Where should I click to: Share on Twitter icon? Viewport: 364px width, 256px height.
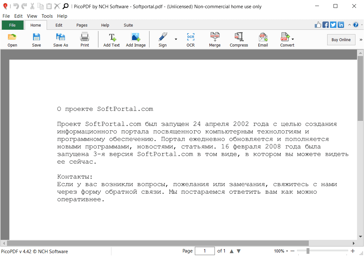pos(333,25)
